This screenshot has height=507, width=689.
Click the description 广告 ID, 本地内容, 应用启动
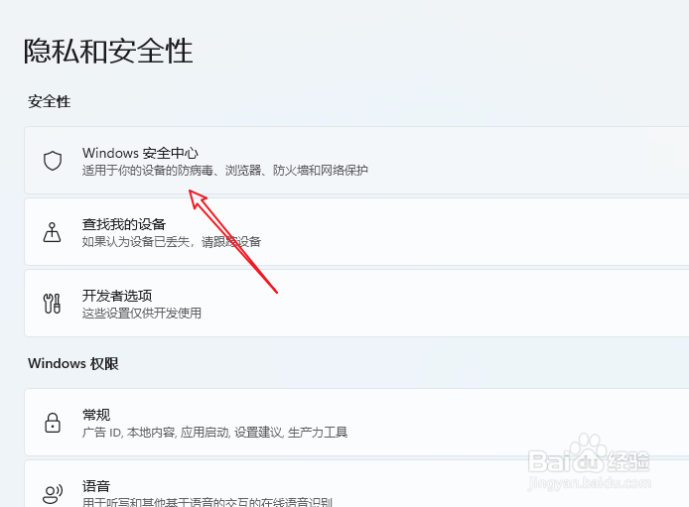pos(156,433)
